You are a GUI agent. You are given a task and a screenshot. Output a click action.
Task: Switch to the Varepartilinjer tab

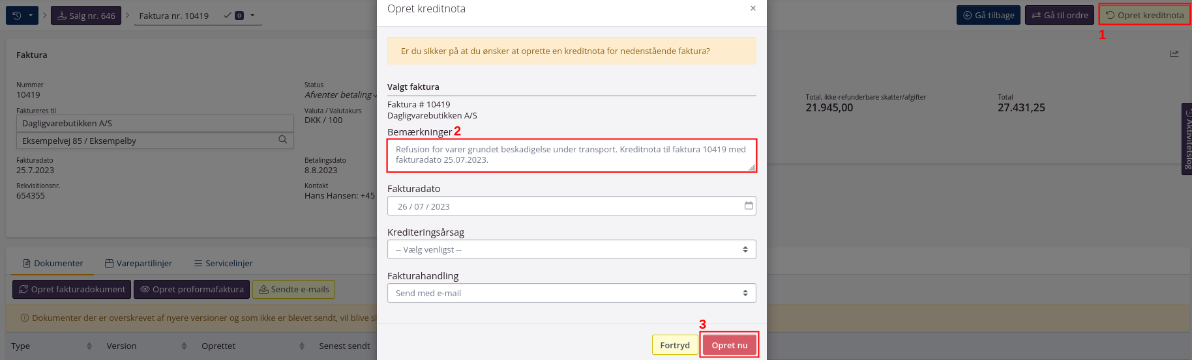coord(138,264)
